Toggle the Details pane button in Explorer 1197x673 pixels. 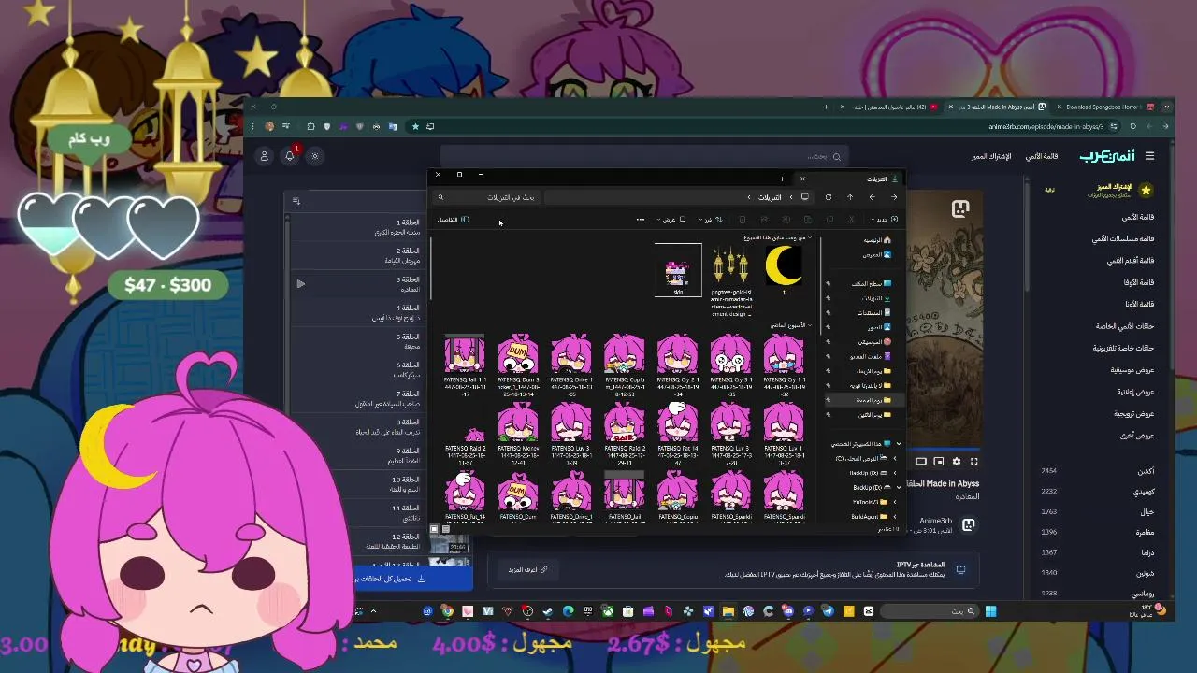pyautogui.click(x=454, y=220)
